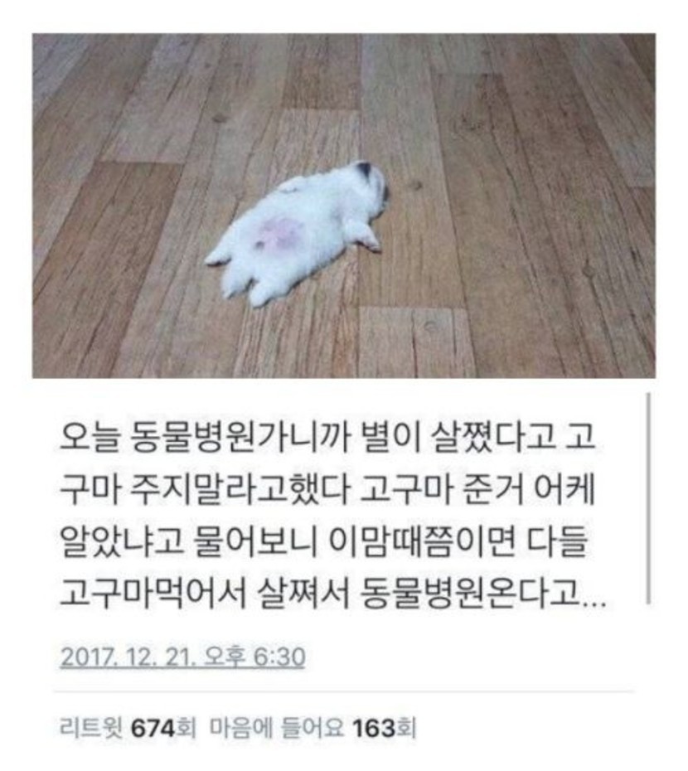Select the bold 674 retweet number
Viewport: 688px width, 771px height.
(x=153, y=728)
